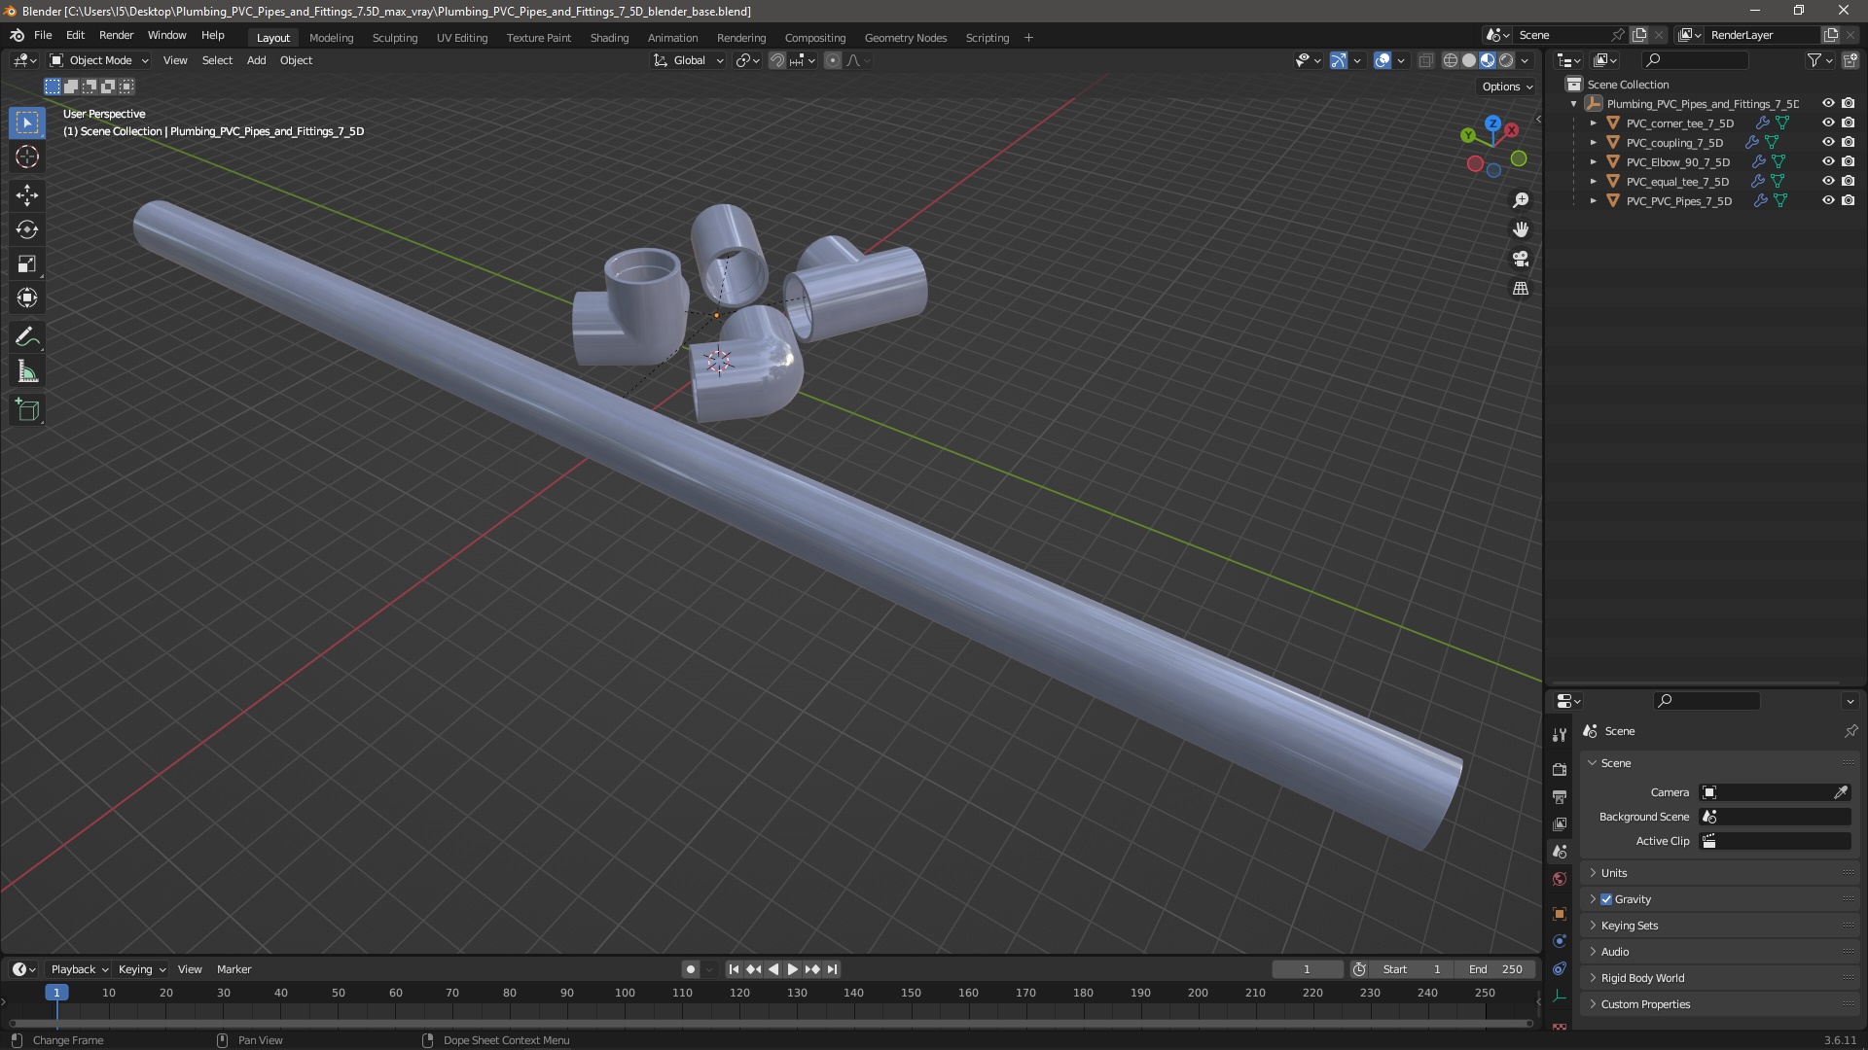This screenshot has height=1050, width=1868.
Task: Open the Object properties tab
Action: (1560, 914)
